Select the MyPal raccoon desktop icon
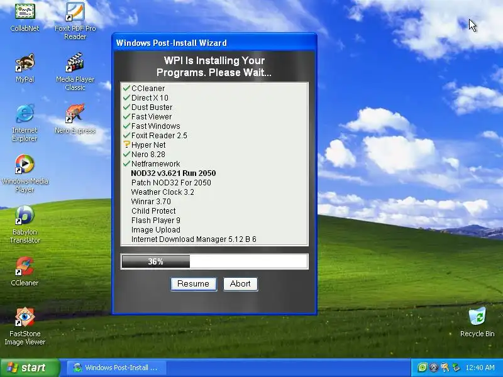503x377 pixels. (25, 62)
